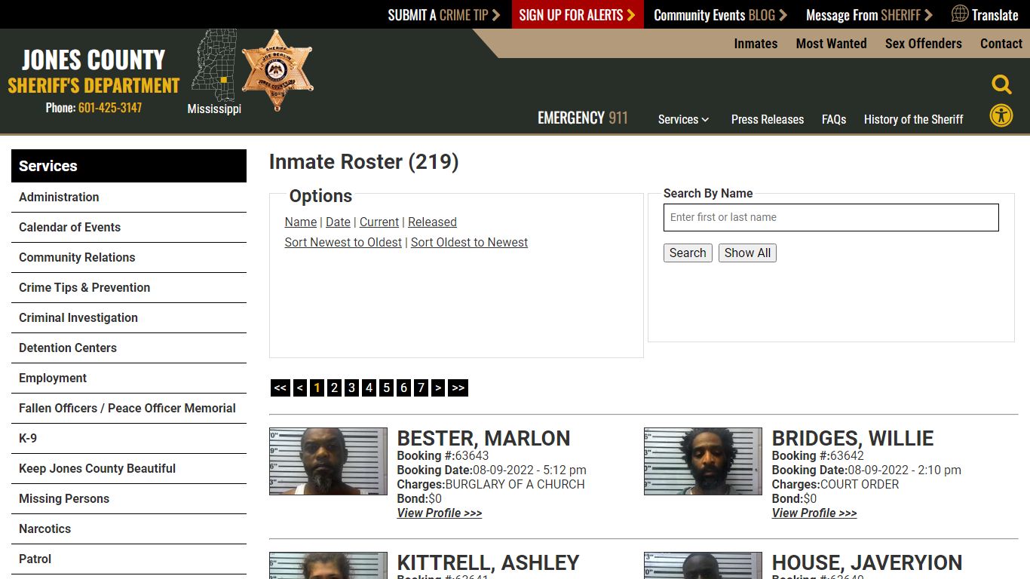
Task: Open Fallen Officers / Peace Officer Memorial
Action: (129, 409)
